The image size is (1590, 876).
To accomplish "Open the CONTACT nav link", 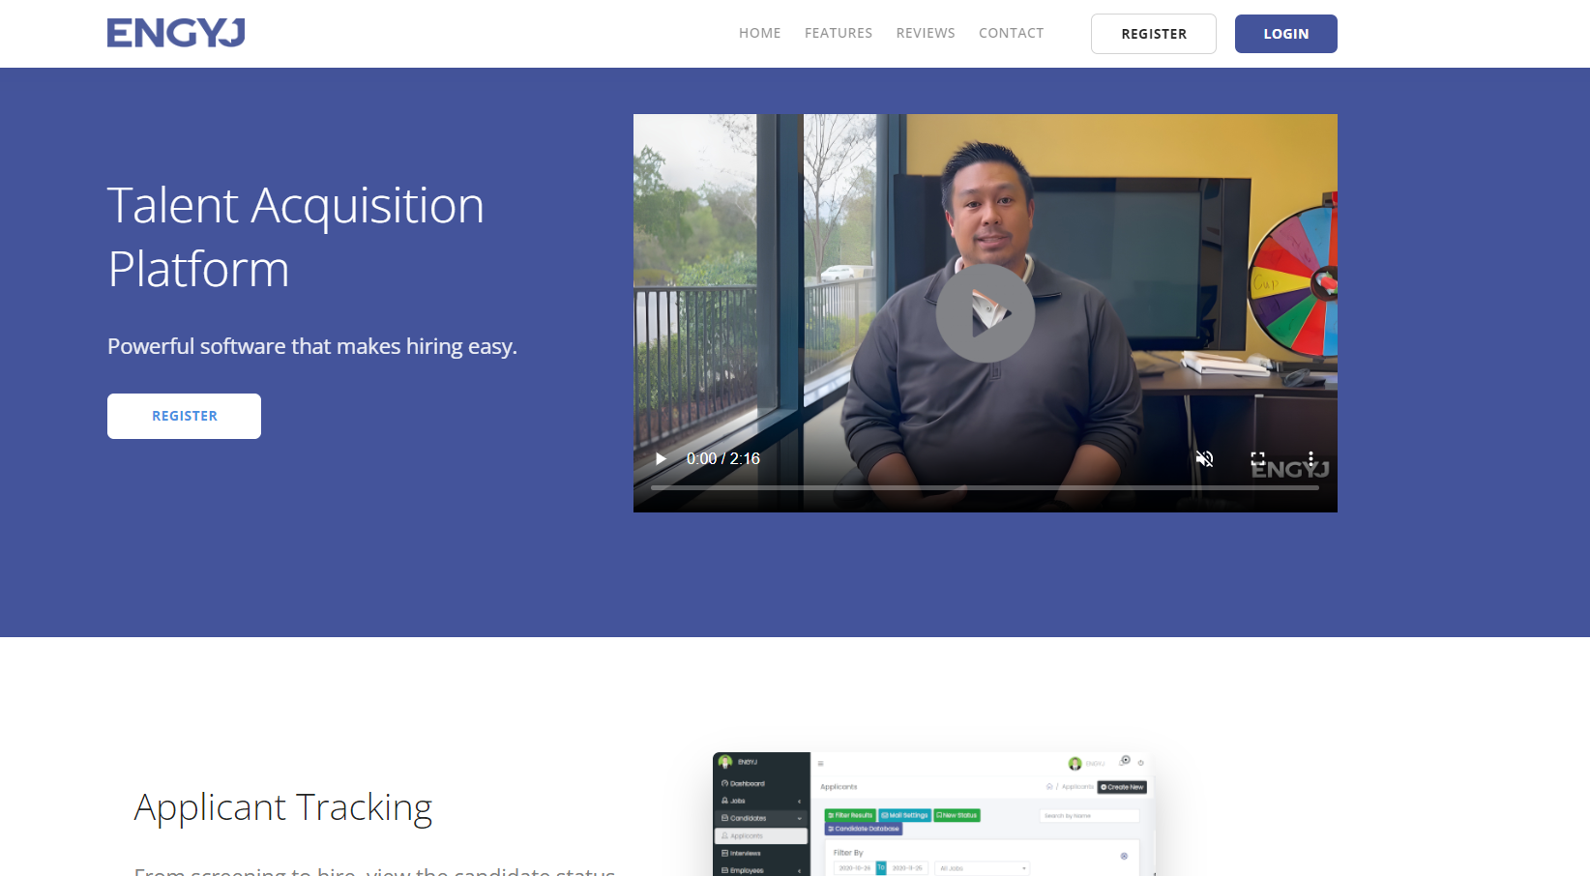I will [x=1011, y=33].
